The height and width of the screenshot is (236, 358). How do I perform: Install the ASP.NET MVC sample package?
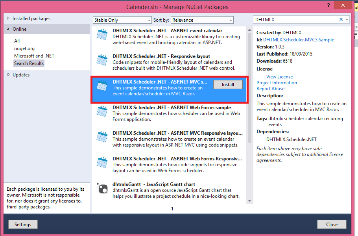[228, 85]
